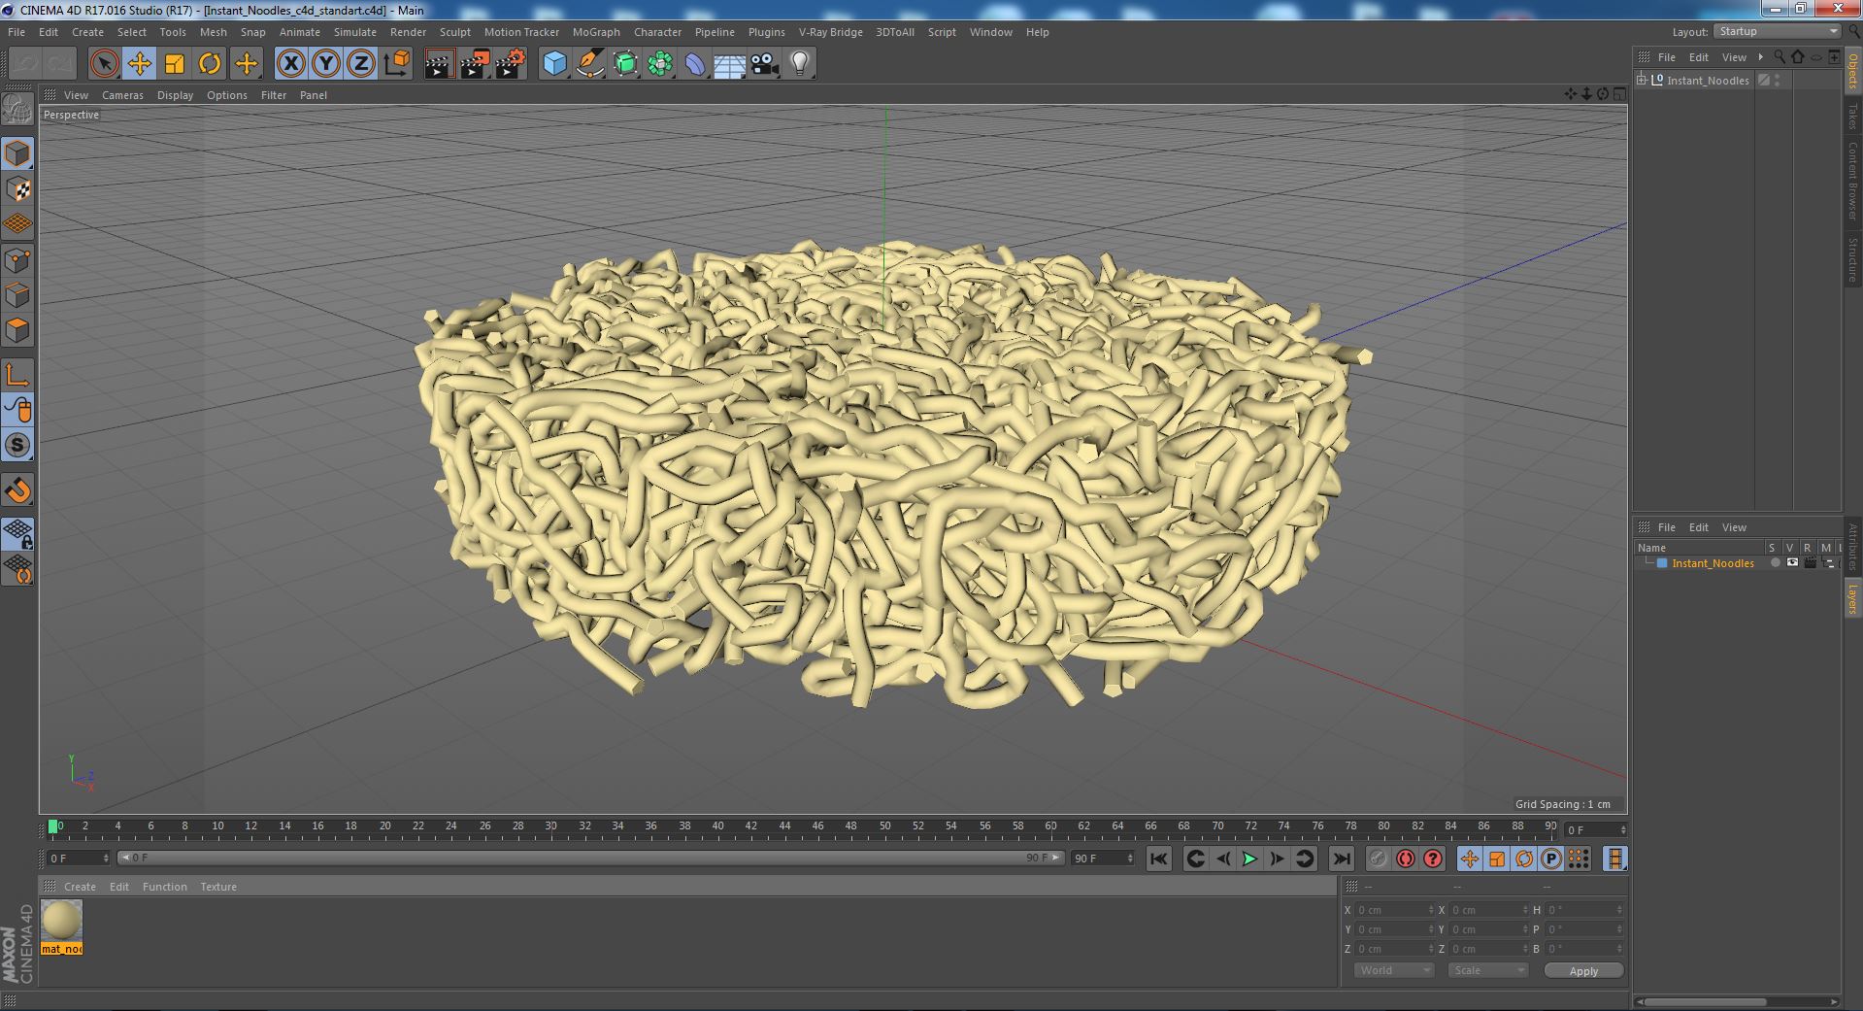Toggle Enable Snap magnet icon
The image size is (1863, 1011).
[x=17, y=490]
